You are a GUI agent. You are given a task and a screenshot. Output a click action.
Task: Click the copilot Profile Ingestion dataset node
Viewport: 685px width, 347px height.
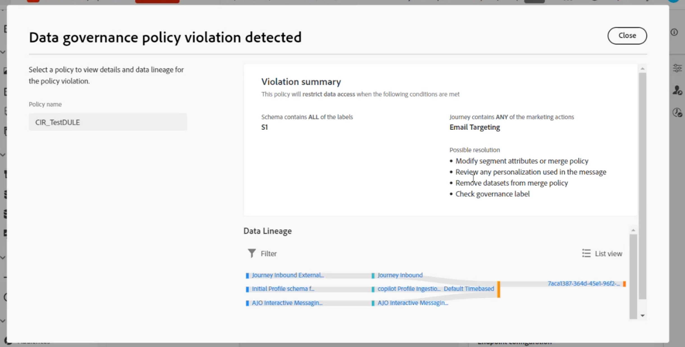click(x=409, y=289)
